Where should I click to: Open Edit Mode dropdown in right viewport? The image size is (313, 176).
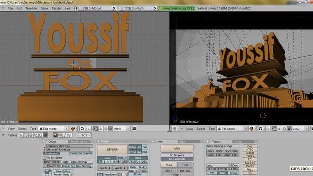coord(232,129)
